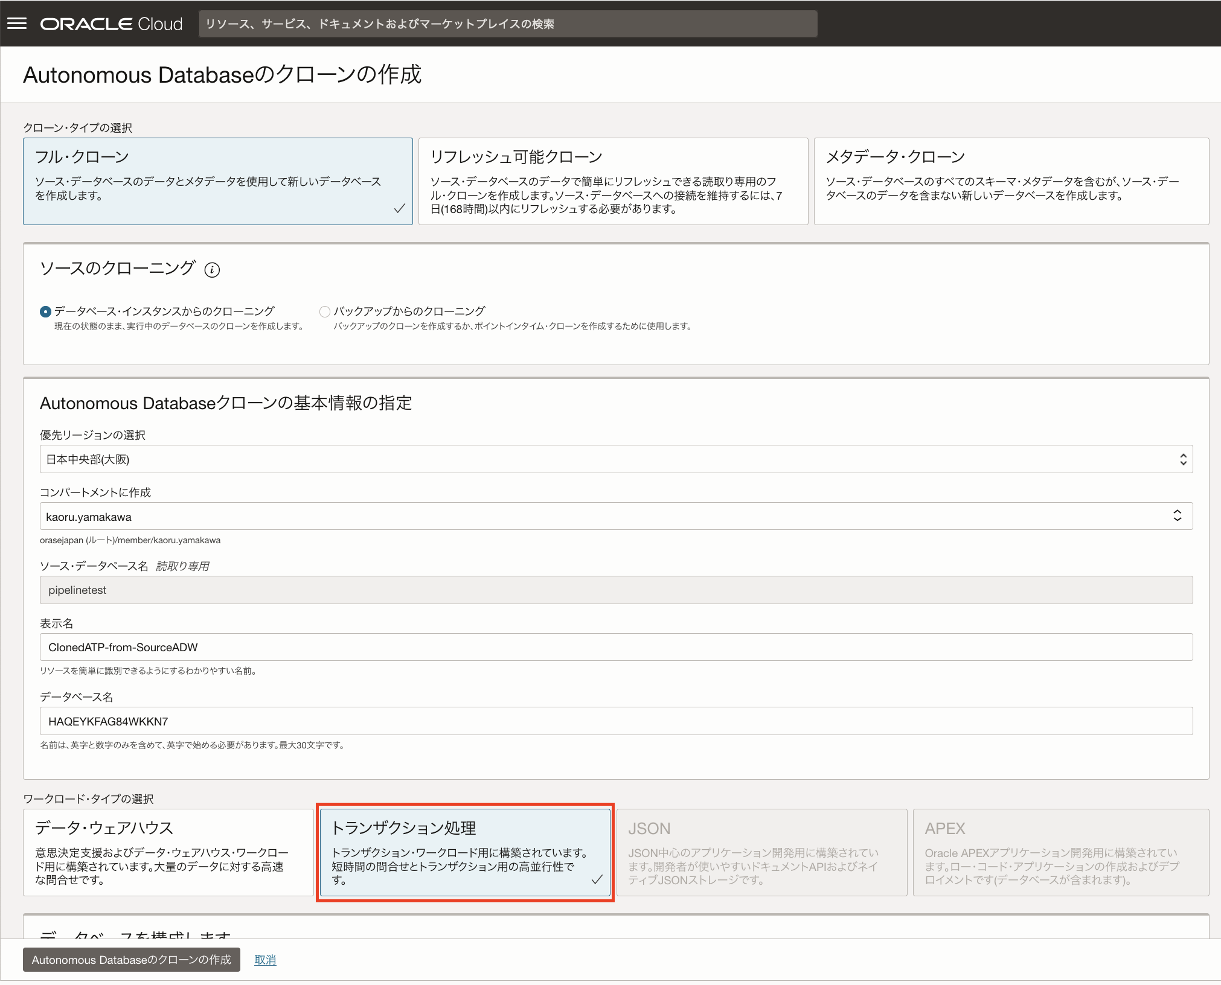Click the 取消 cancel link
The width and height of the screenshot is (1221, 985).
(265, 960)
